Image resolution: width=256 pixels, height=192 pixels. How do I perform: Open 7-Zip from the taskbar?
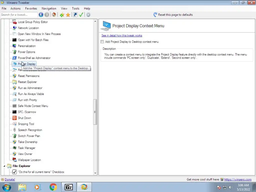69,187
